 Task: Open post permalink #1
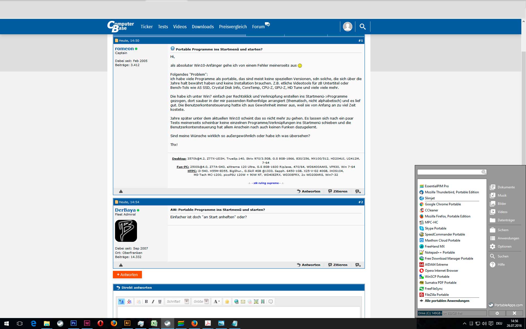point(361,41)
